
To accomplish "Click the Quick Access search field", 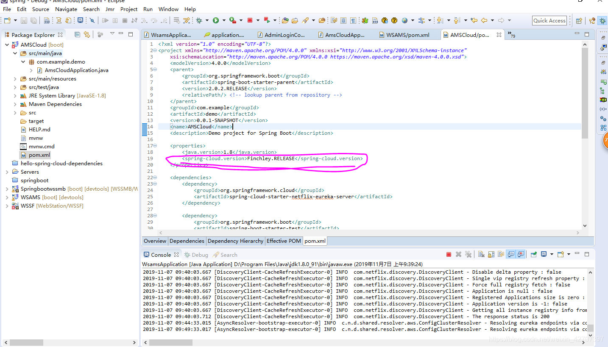I will click(x=549, y=20).
